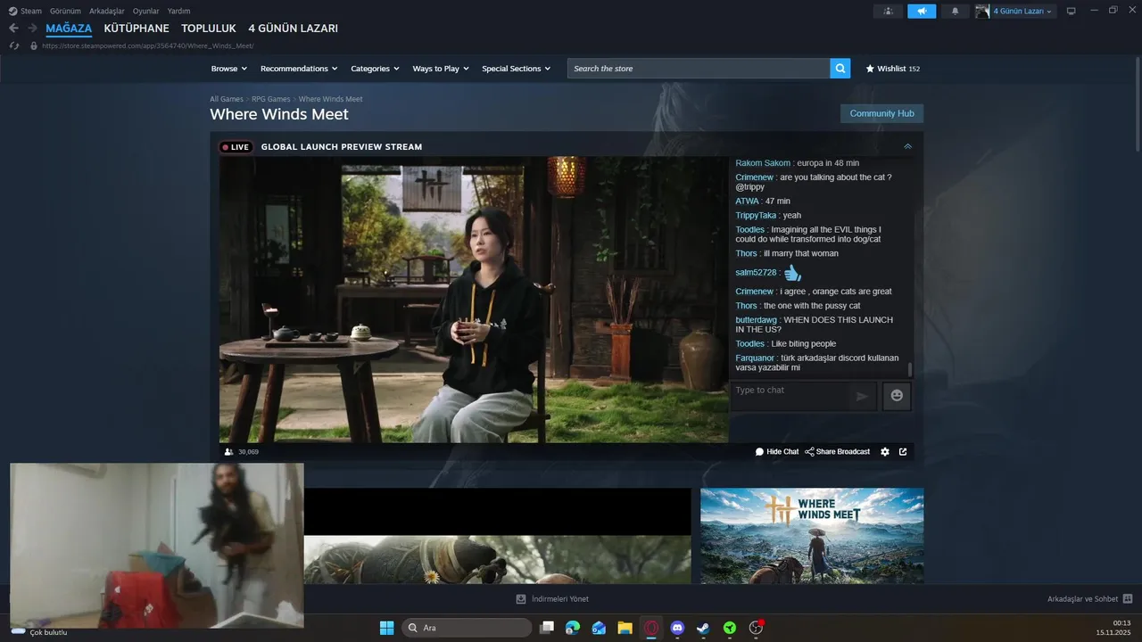Switch to the KÜTÜPHANE tab
Screen dimensions: 1142x642
point(137,29)
